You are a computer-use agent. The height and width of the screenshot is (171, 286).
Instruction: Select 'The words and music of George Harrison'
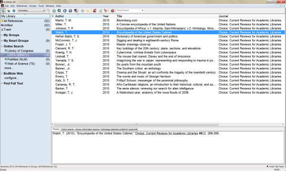coord(168,76)
